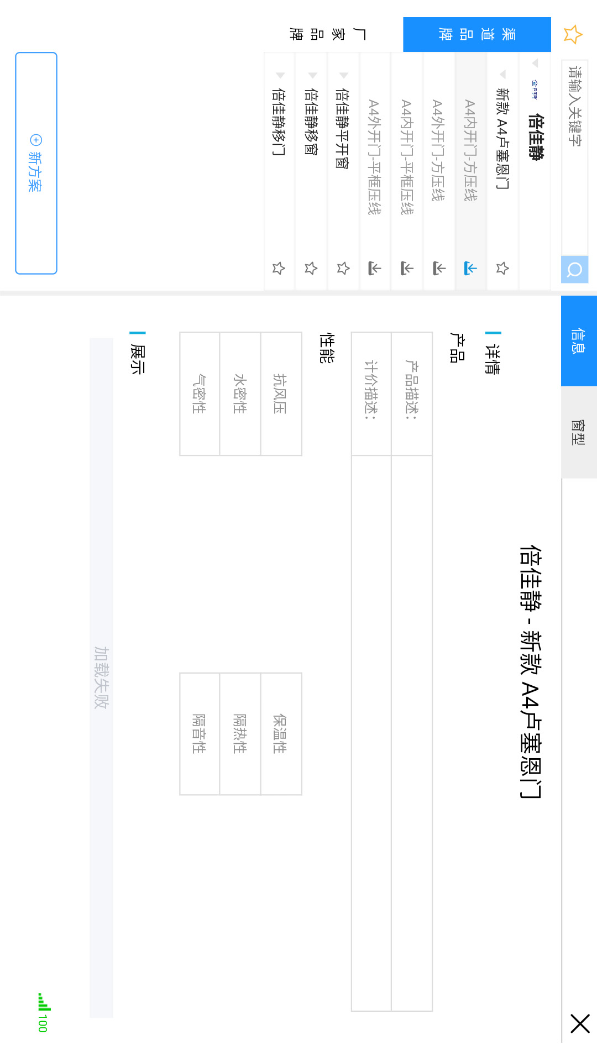Click the 抗风压 performance cell

point(281,394)
